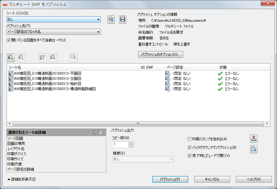
Task: Click the ヘルプ button
Action: (x=254, y=179)
